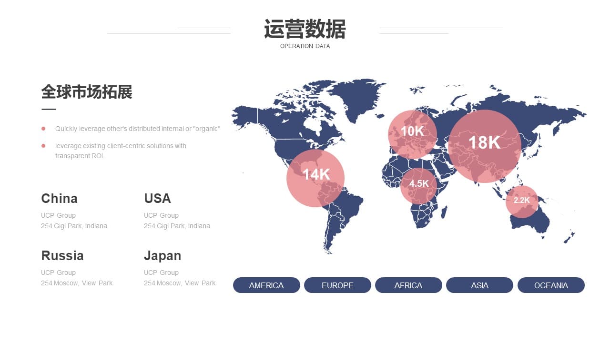Screen dimensions: 610x343
Task: Click the 2.2K bubble over Oceania
Action: click(522, 202)
